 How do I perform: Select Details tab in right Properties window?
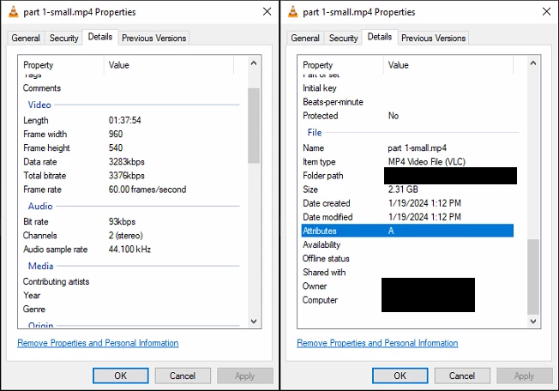[x=380, y=37]
